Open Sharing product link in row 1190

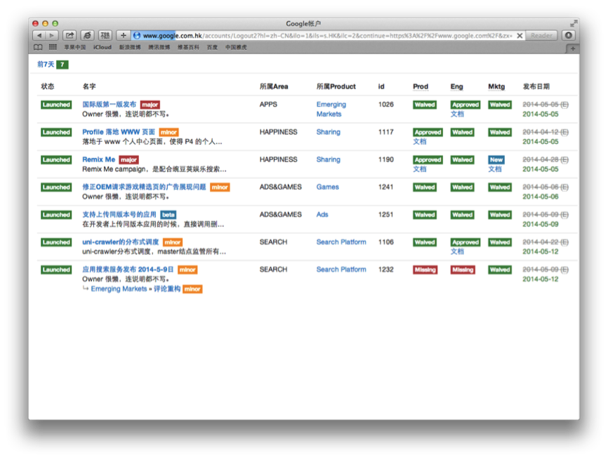(328, 159)
